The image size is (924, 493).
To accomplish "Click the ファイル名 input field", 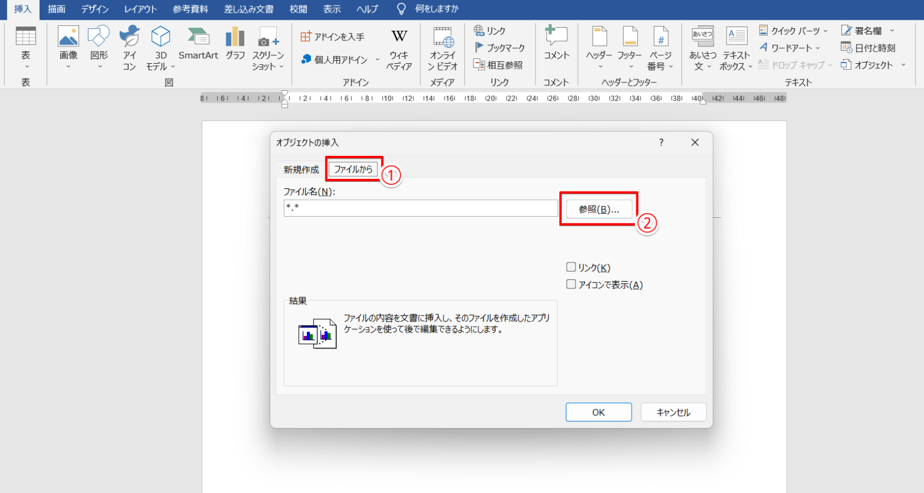I will point(420,208).
